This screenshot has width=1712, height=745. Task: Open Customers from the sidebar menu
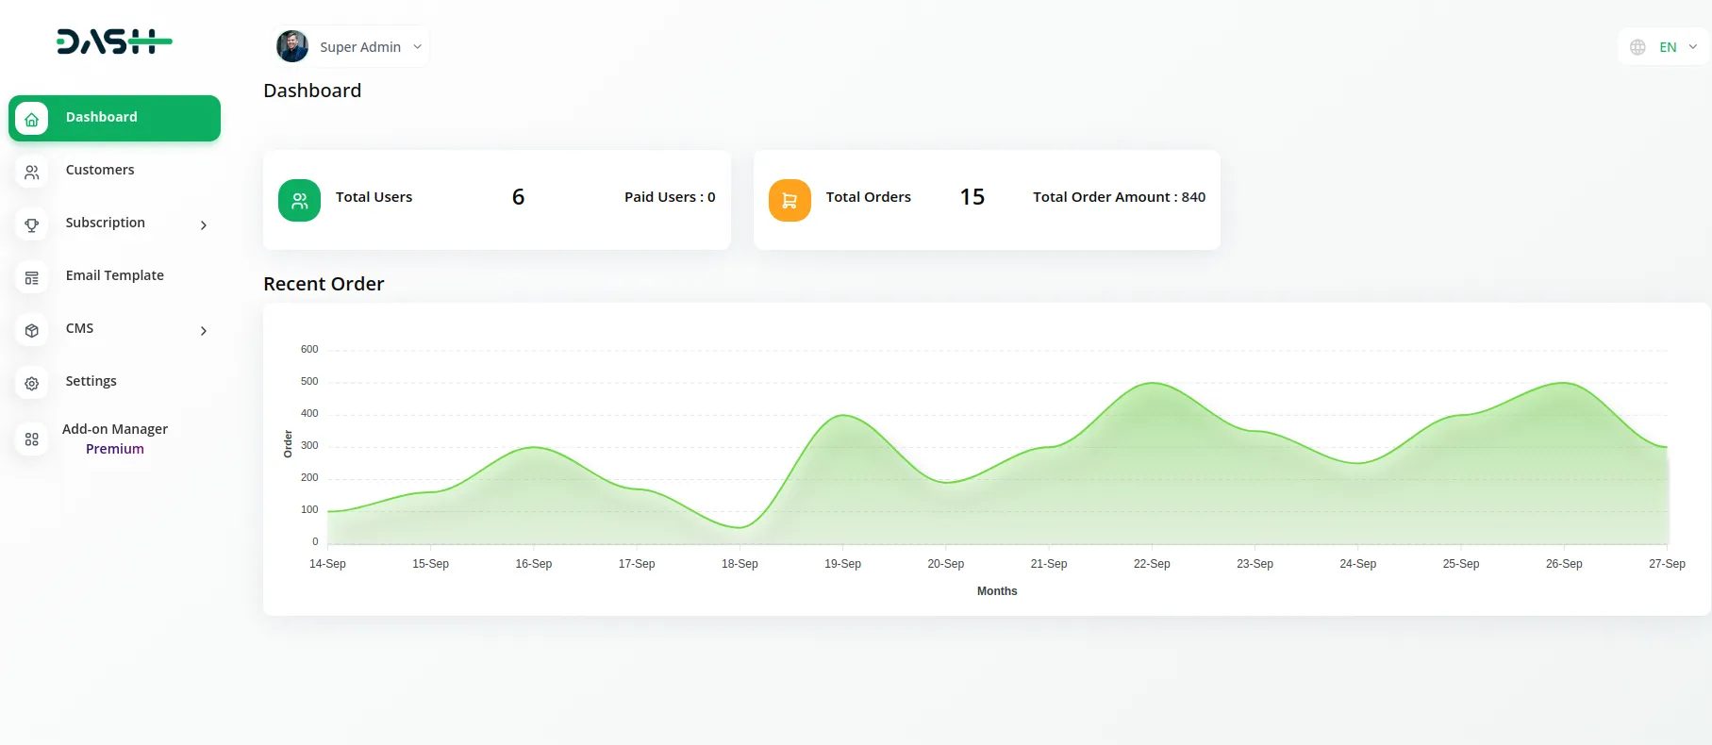click(100, 170)
